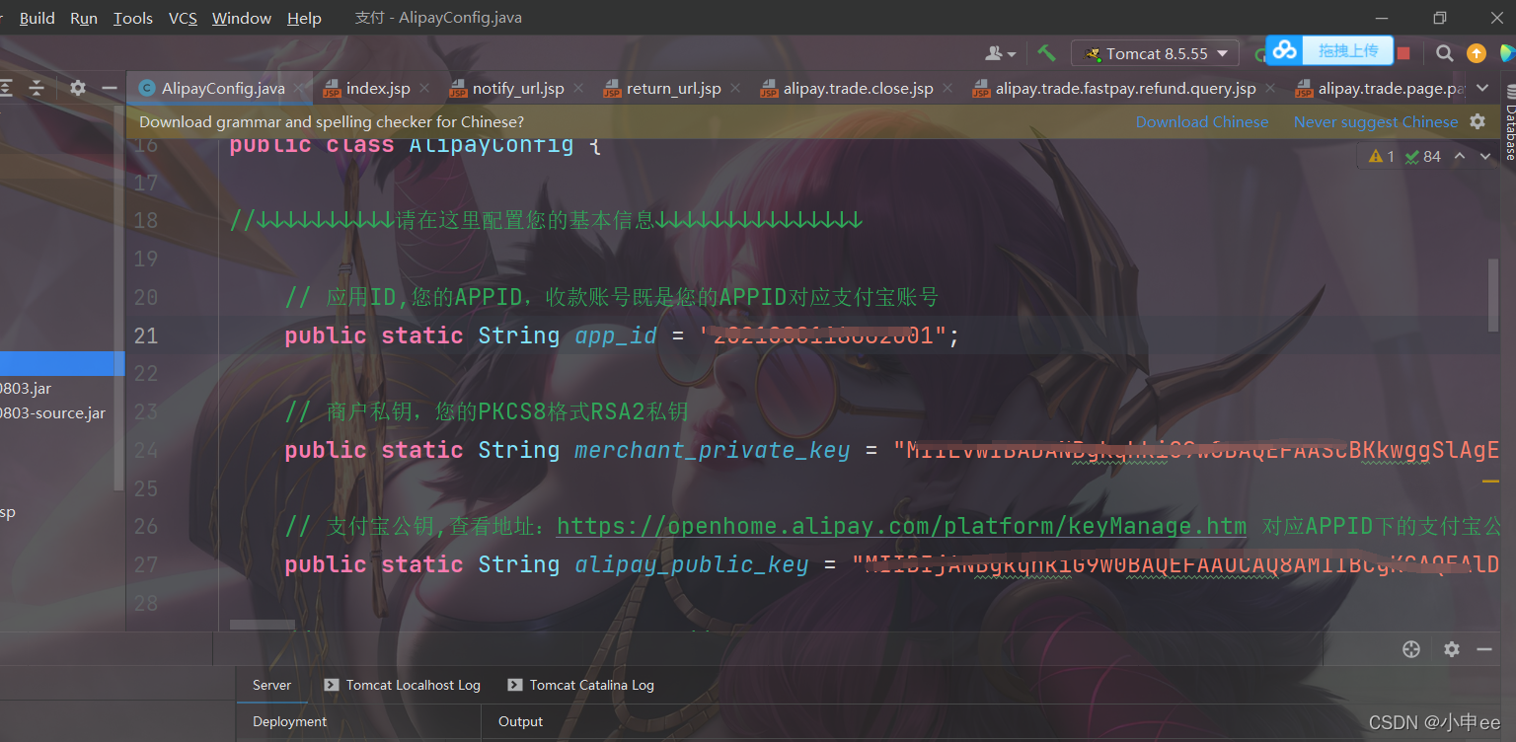
Task: Open the Database tool window
Action: pyautogui.click(x=1509, y=121)
